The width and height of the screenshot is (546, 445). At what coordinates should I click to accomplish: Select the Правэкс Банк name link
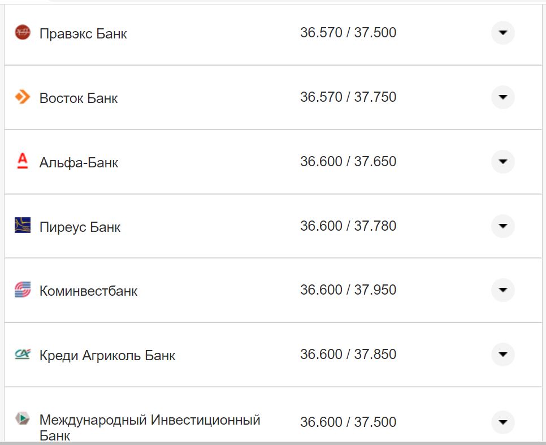83,33
